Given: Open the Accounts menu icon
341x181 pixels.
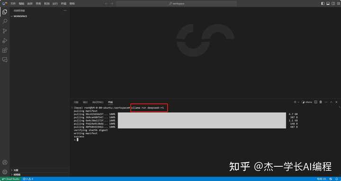Looking at the screenshot, I should (x=5, y=162).
